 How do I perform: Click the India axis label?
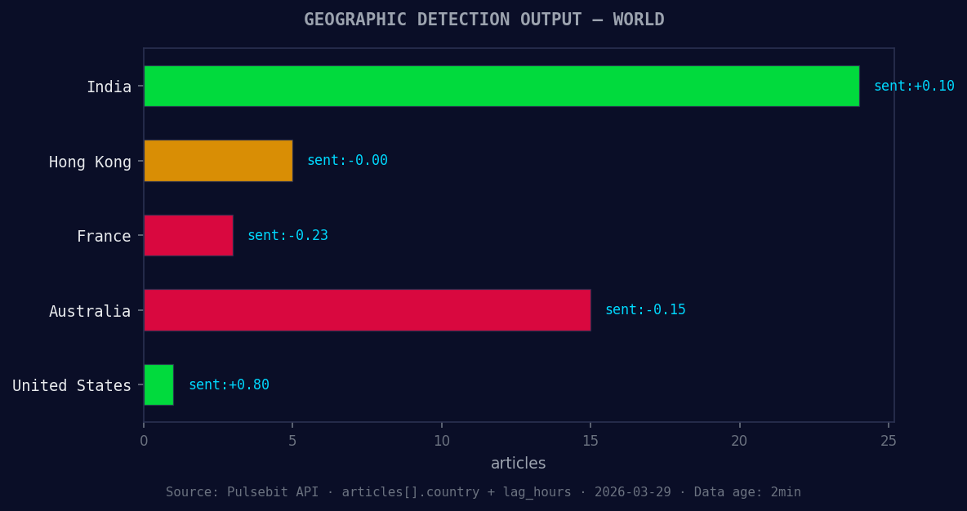(x=109, y=86)
